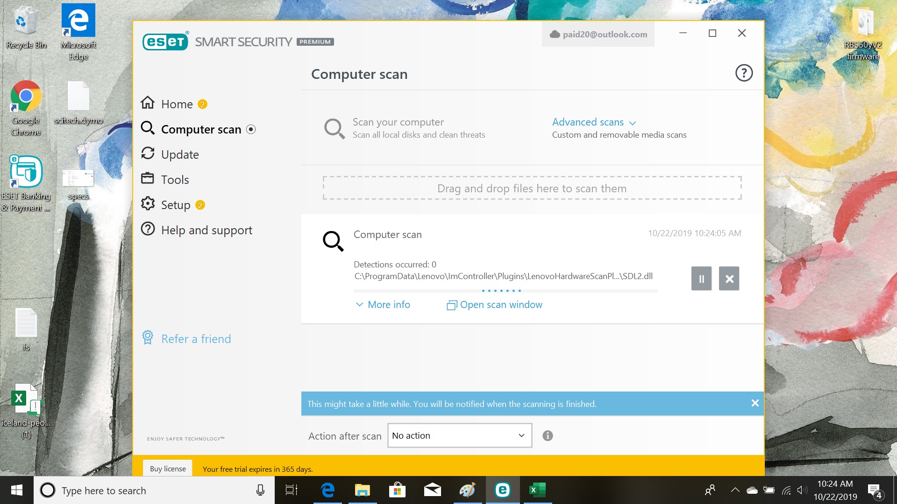This screenshot has height=504, width=897.
Task: Click the battery tray icon
Action: coord(769,490)
